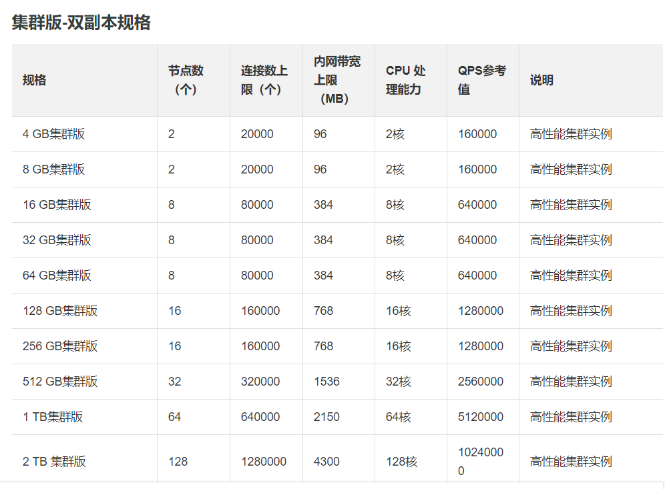Select the 128核 CPU cell
This screenshot has height=489, width=667.
(x=401, y=462)
